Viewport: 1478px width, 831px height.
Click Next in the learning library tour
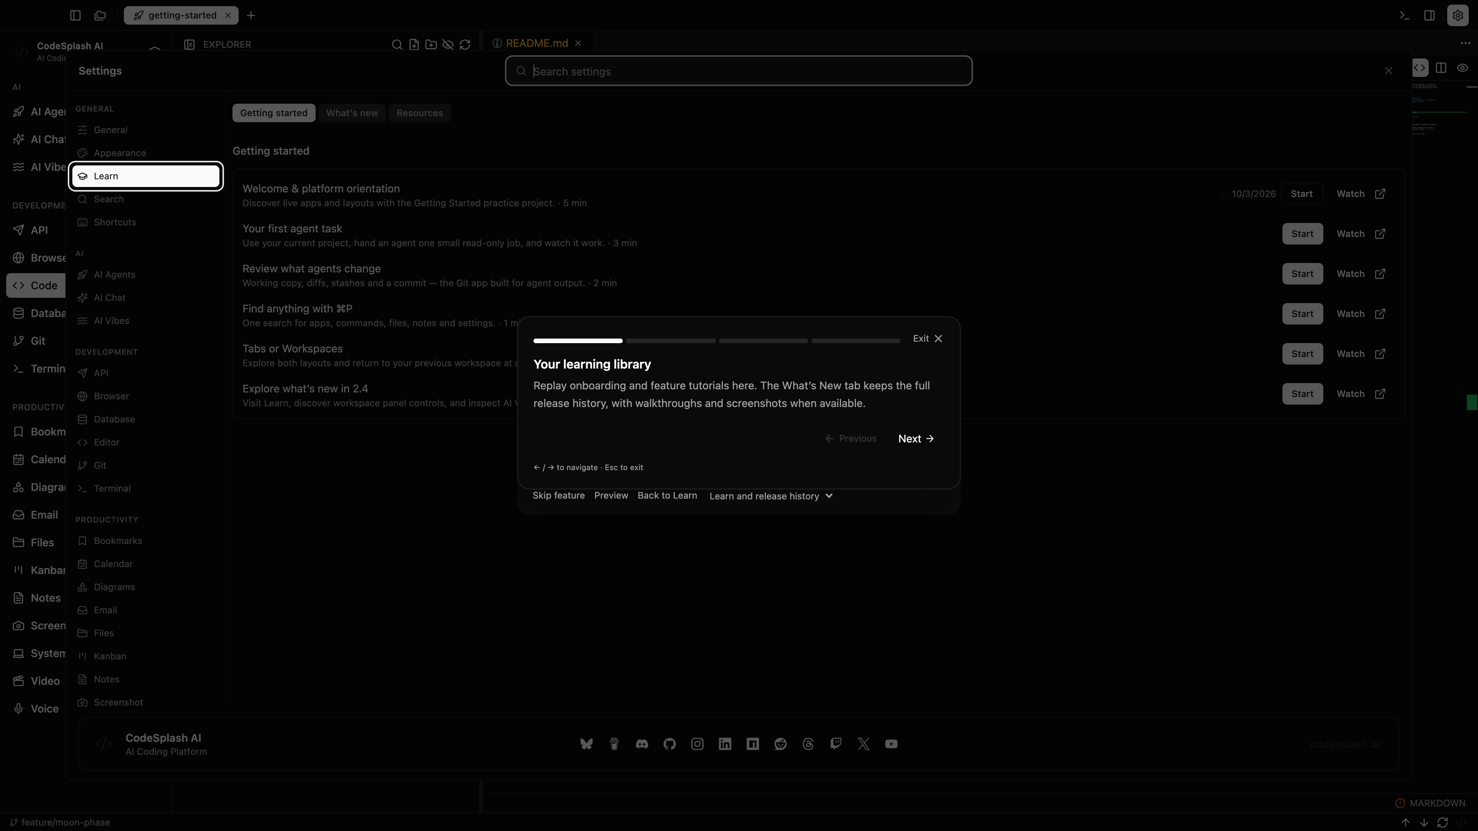(916, 439)
